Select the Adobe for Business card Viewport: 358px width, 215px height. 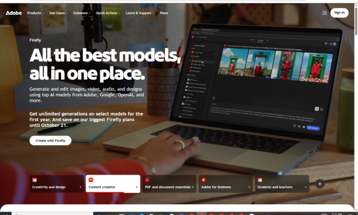226,184
